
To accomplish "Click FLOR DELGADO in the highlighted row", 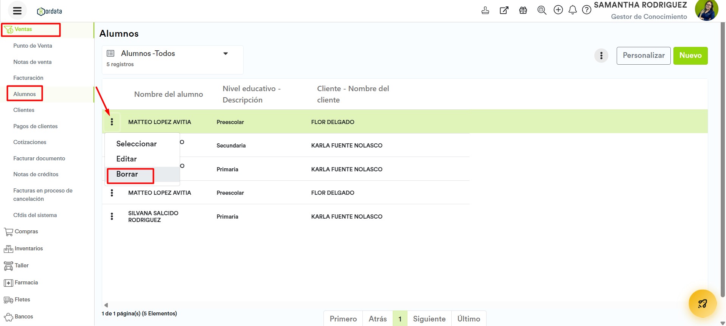I will pyautogui.click(x=333, y=122).
